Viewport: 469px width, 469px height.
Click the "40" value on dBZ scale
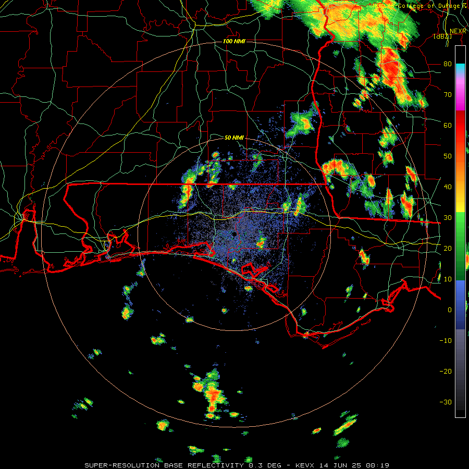pyautogui.click(x=448, y=187)
